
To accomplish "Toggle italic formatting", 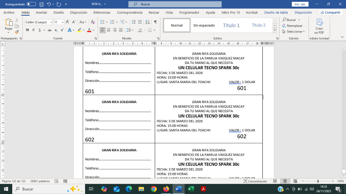I will (x=34, y=30).
